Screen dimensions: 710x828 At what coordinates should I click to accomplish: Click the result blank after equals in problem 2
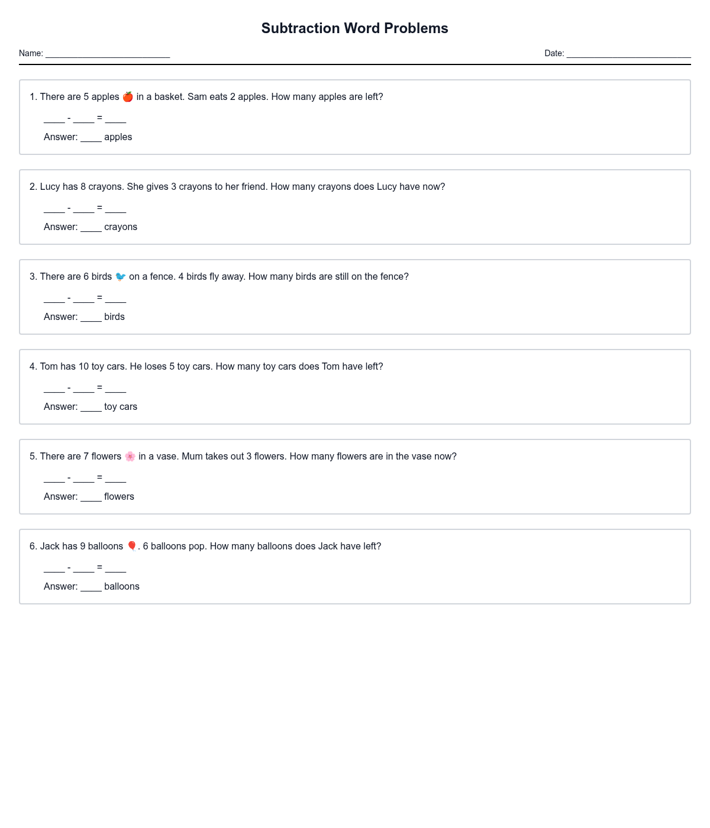tap(116, 209)
